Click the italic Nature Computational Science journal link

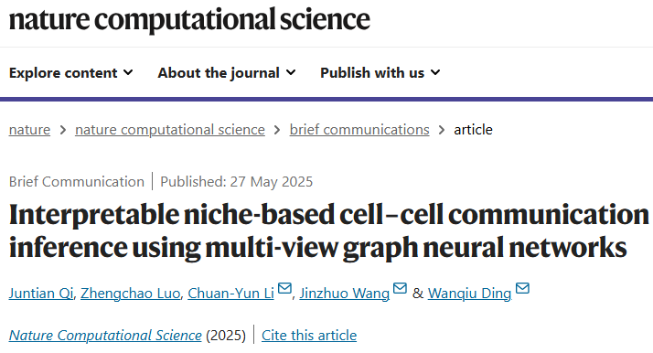[105, 336]
